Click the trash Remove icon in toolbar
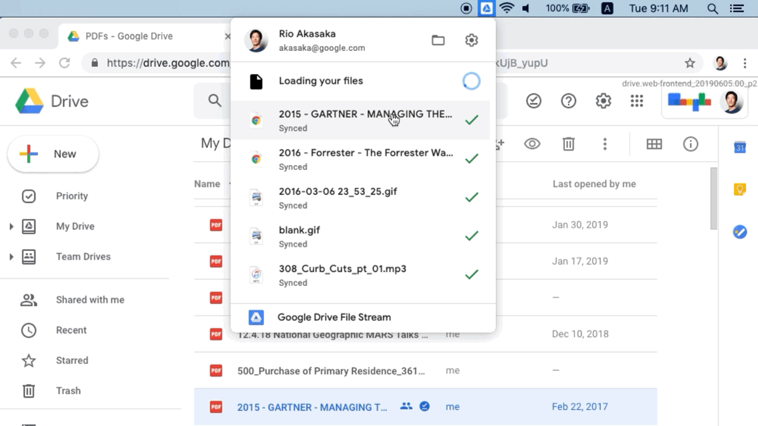 [568, 144]
